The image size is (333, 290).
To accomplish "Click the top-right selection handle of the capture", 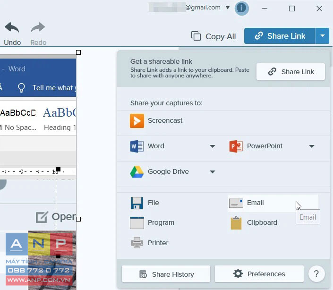I will click(78, 52).
